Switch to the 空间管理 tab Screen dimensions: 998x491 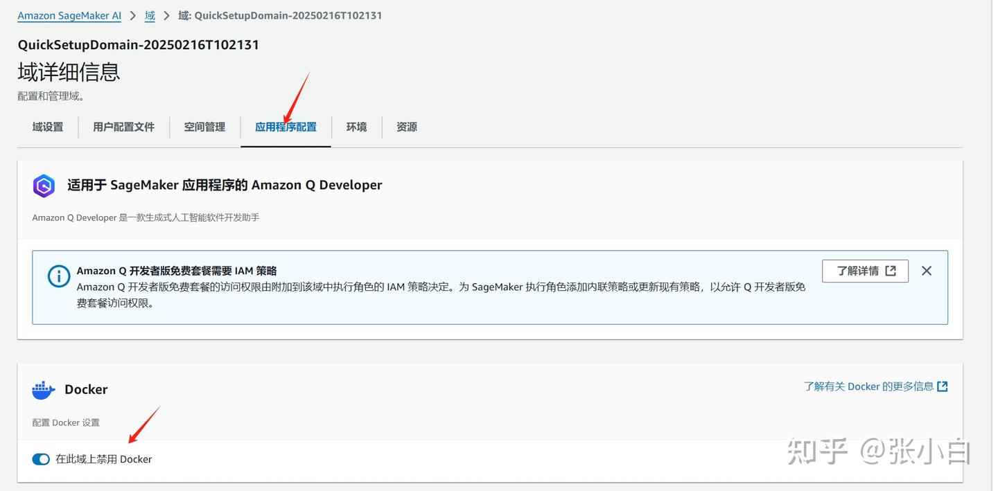(x=204, y=127)
